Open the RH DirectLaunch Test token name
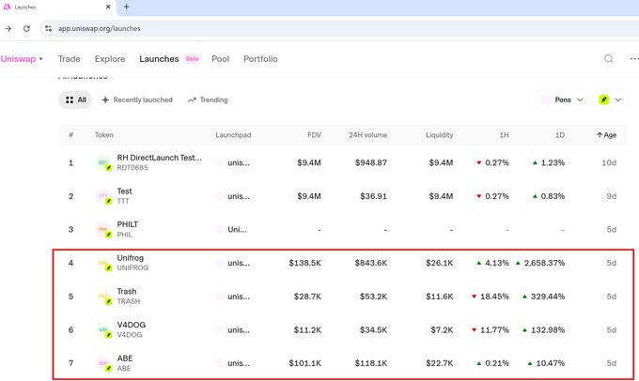The image size is (639, 381). [x=160, y=158]
